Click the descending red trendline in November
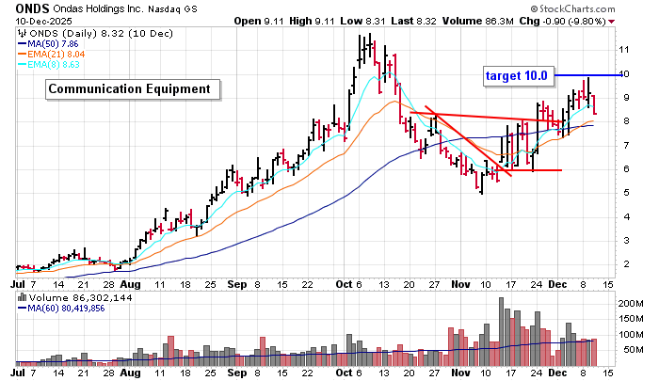The width and height of the screenshot is (659, 381). click(x=461, y=140)
